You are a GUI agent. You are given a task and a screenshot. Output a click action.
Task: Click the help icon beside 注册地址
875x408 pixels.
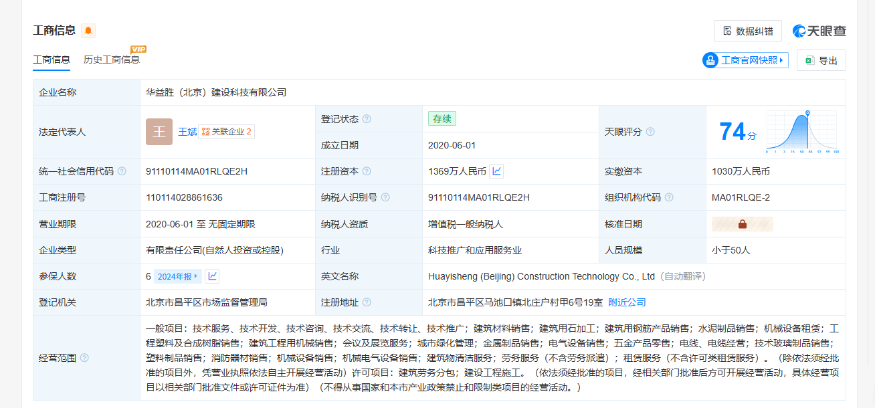tap(367, 302)
